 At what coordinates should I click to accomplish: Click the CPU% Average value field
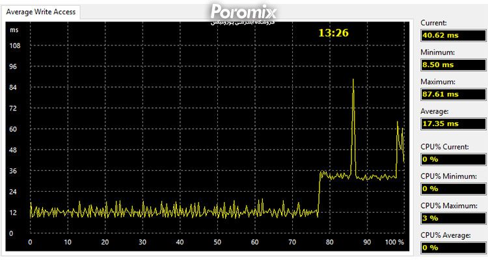click(x=453, y=248)
